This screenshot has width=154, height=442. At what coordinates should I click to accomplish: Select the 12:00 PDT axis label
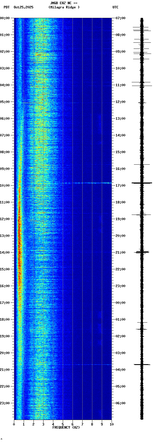[5, 219]
